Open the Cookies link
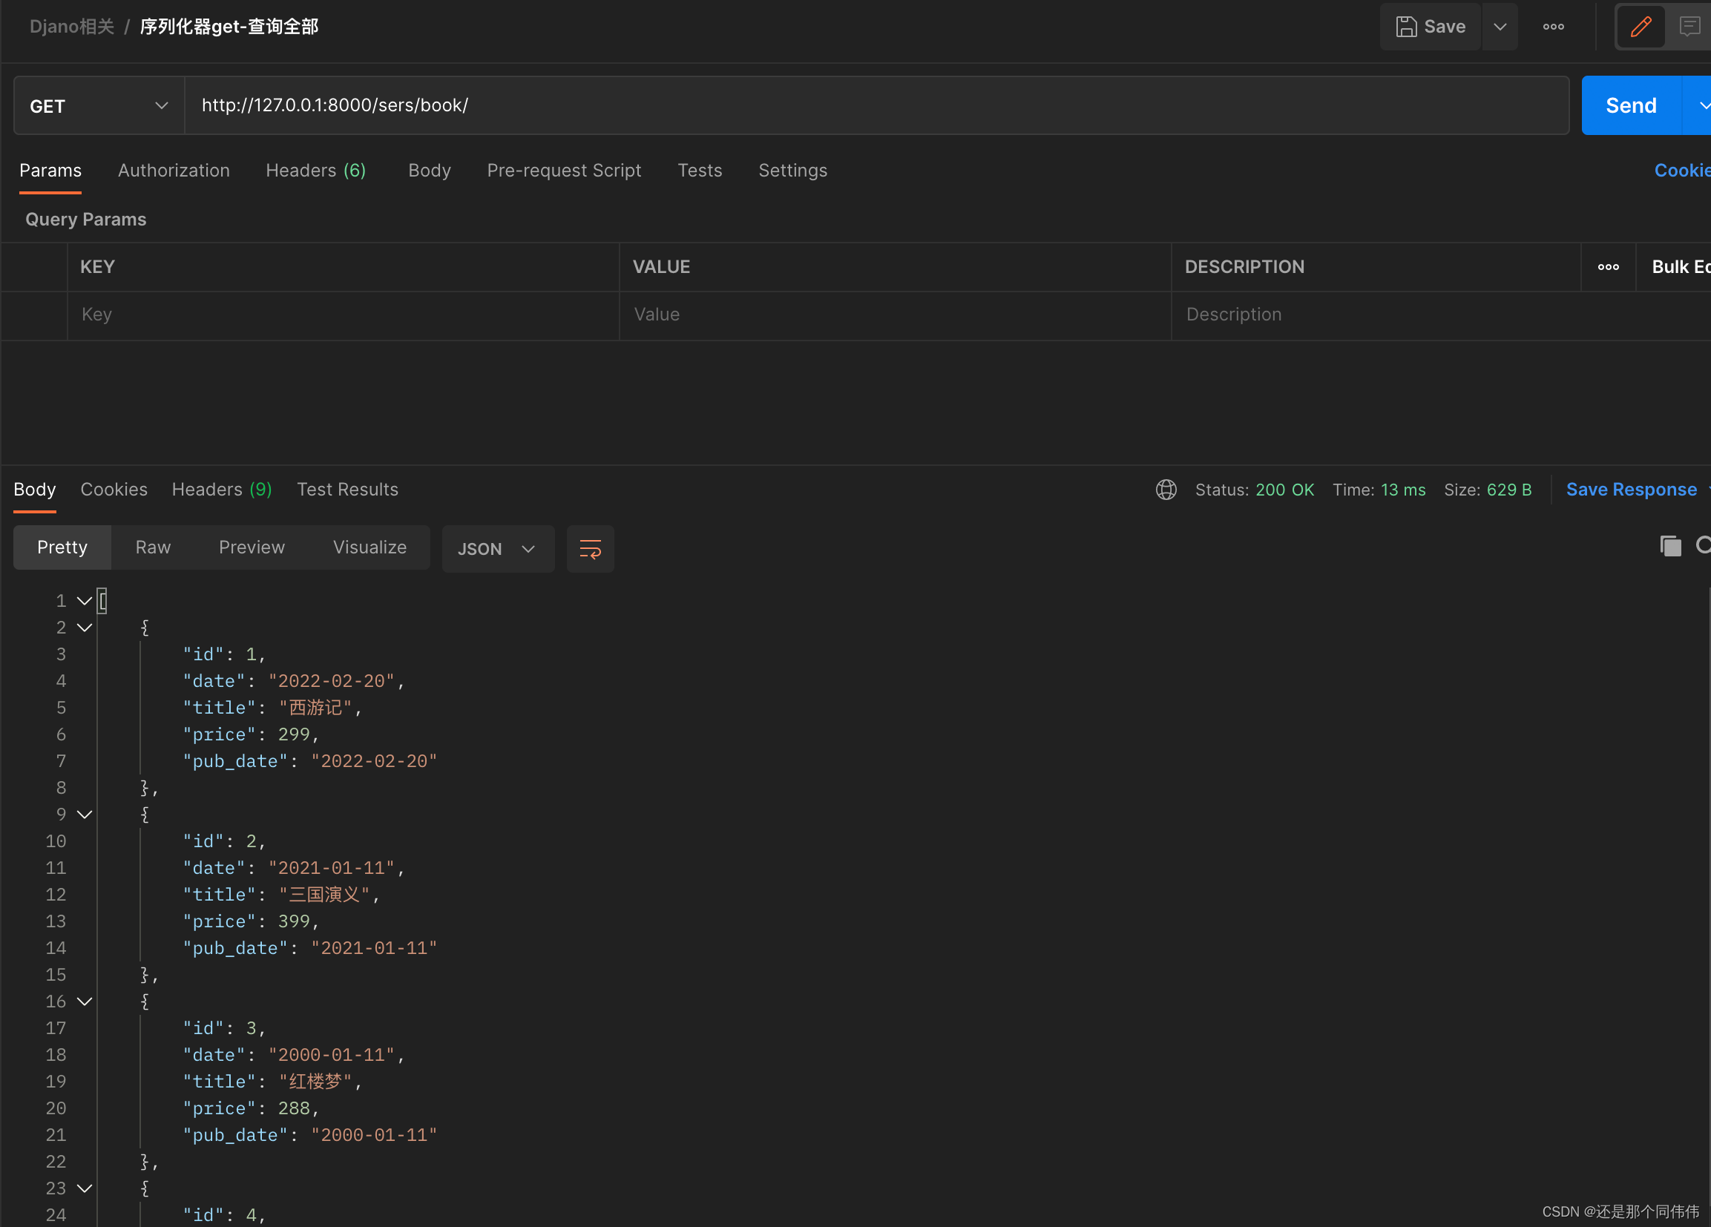This screenshot has height=1227, width=1711. 1682,171
